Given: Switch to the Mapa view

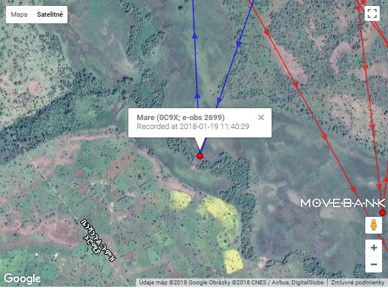Looking at the screenshot, I should click(19, 14).
